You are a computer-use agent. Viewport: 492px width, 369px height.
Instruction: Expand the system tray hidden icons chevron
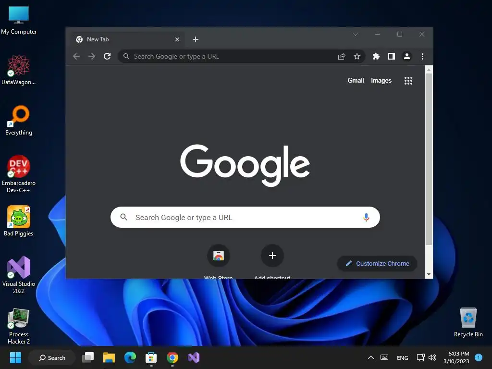370,357
